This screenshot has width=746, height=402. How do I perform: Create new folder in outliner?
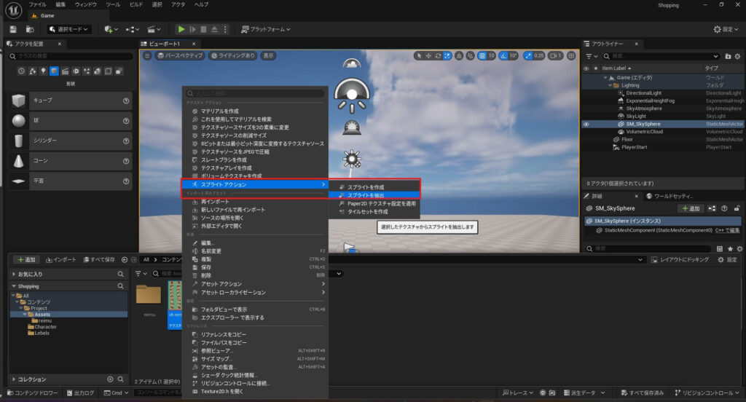(x=728, y=56)
